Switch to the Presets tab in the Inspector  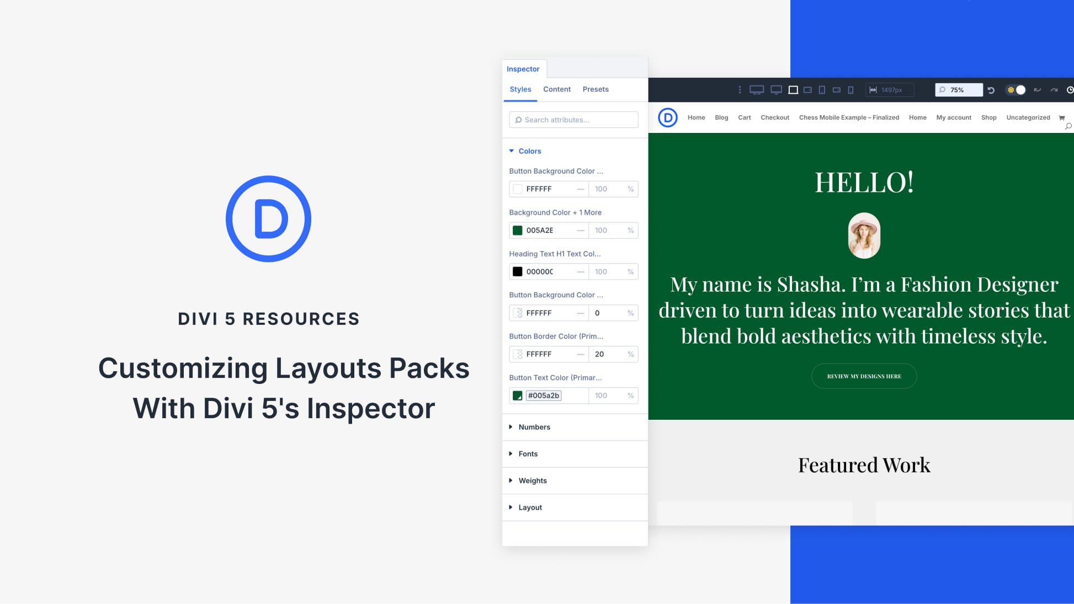click(x=596, y=89)
